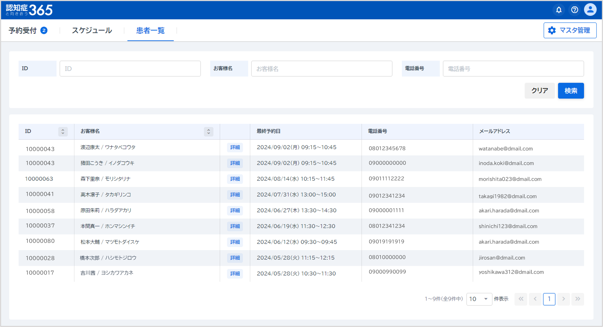Go to the last page arrow
Viewport: 603px width, 327px height.
578,299
